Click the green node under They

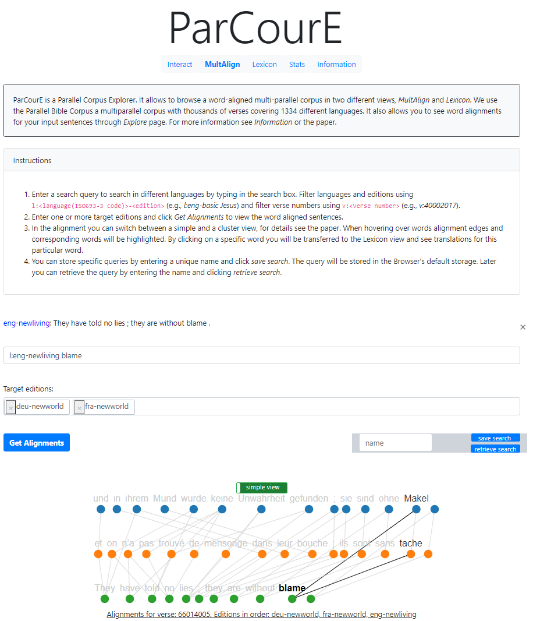pos(105,599)
